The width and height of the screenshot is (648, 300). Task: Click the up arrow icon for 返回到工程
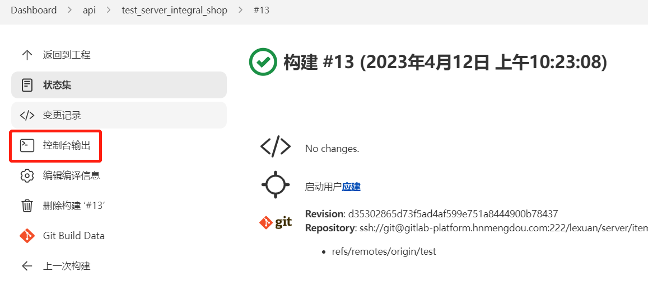pos(27,55)
